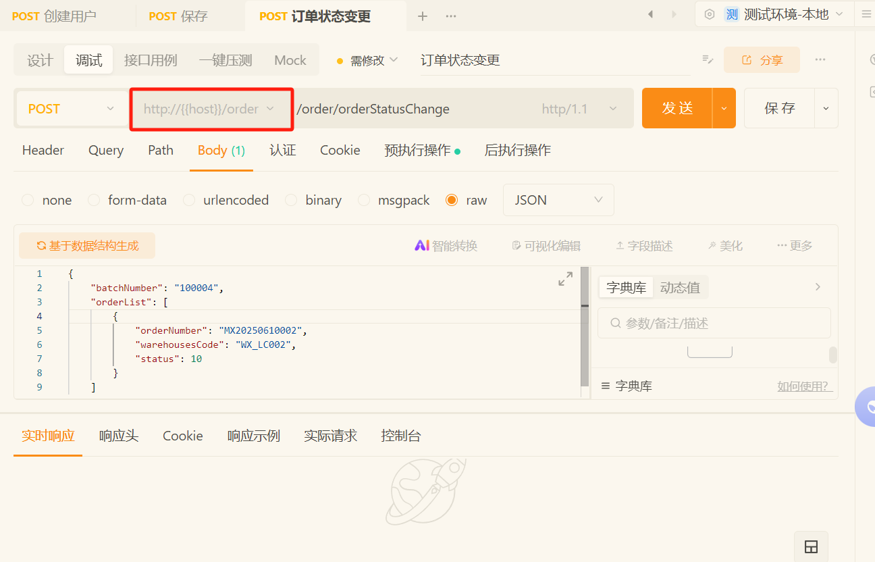Open environment settings icon beside 测试环境-本地

click(710, 14)
